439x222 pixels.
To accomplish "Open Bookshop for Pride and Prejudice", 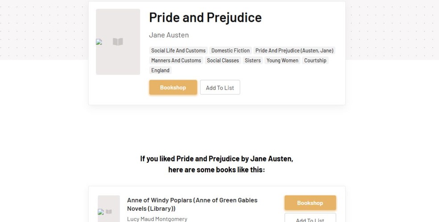I will pyautogui.click(x=173, y=88).
